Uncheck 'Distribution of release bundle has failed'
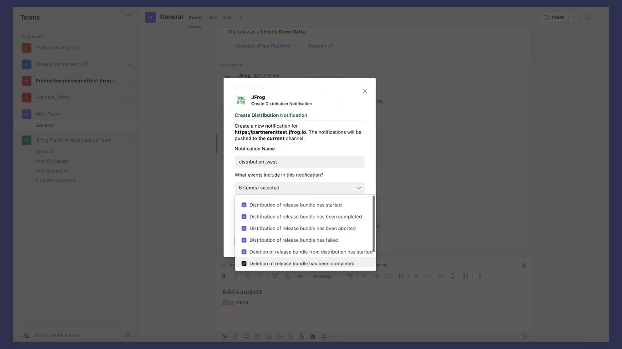This screenshot has width=622, height=349. point(244,240)
